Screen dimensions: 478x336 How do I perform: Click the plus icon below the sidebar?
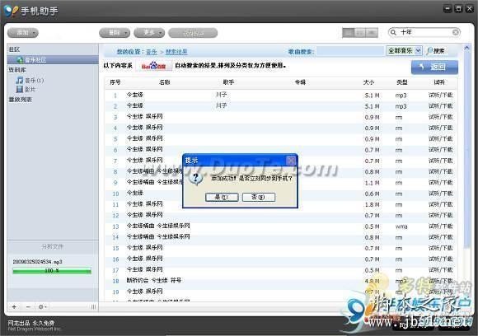pos(14,306)
